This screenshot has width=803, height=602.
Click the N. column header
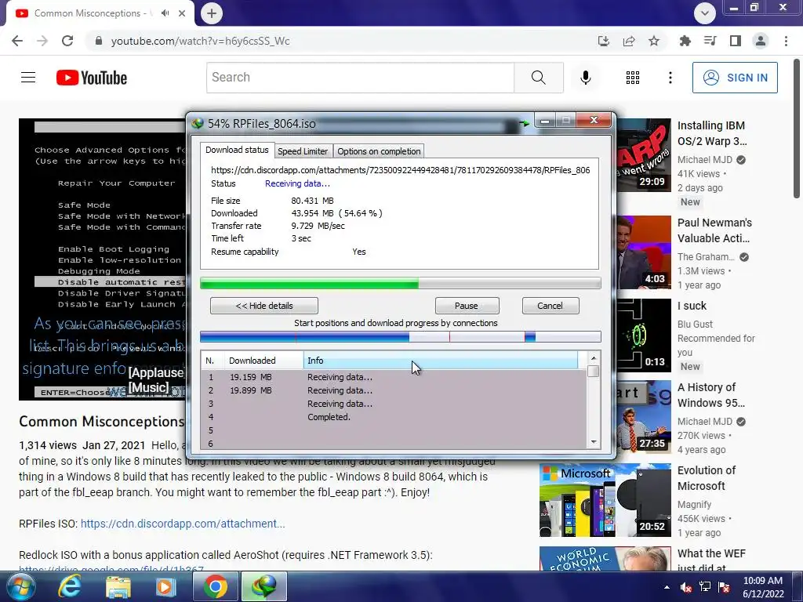click(x=213, y=361)
